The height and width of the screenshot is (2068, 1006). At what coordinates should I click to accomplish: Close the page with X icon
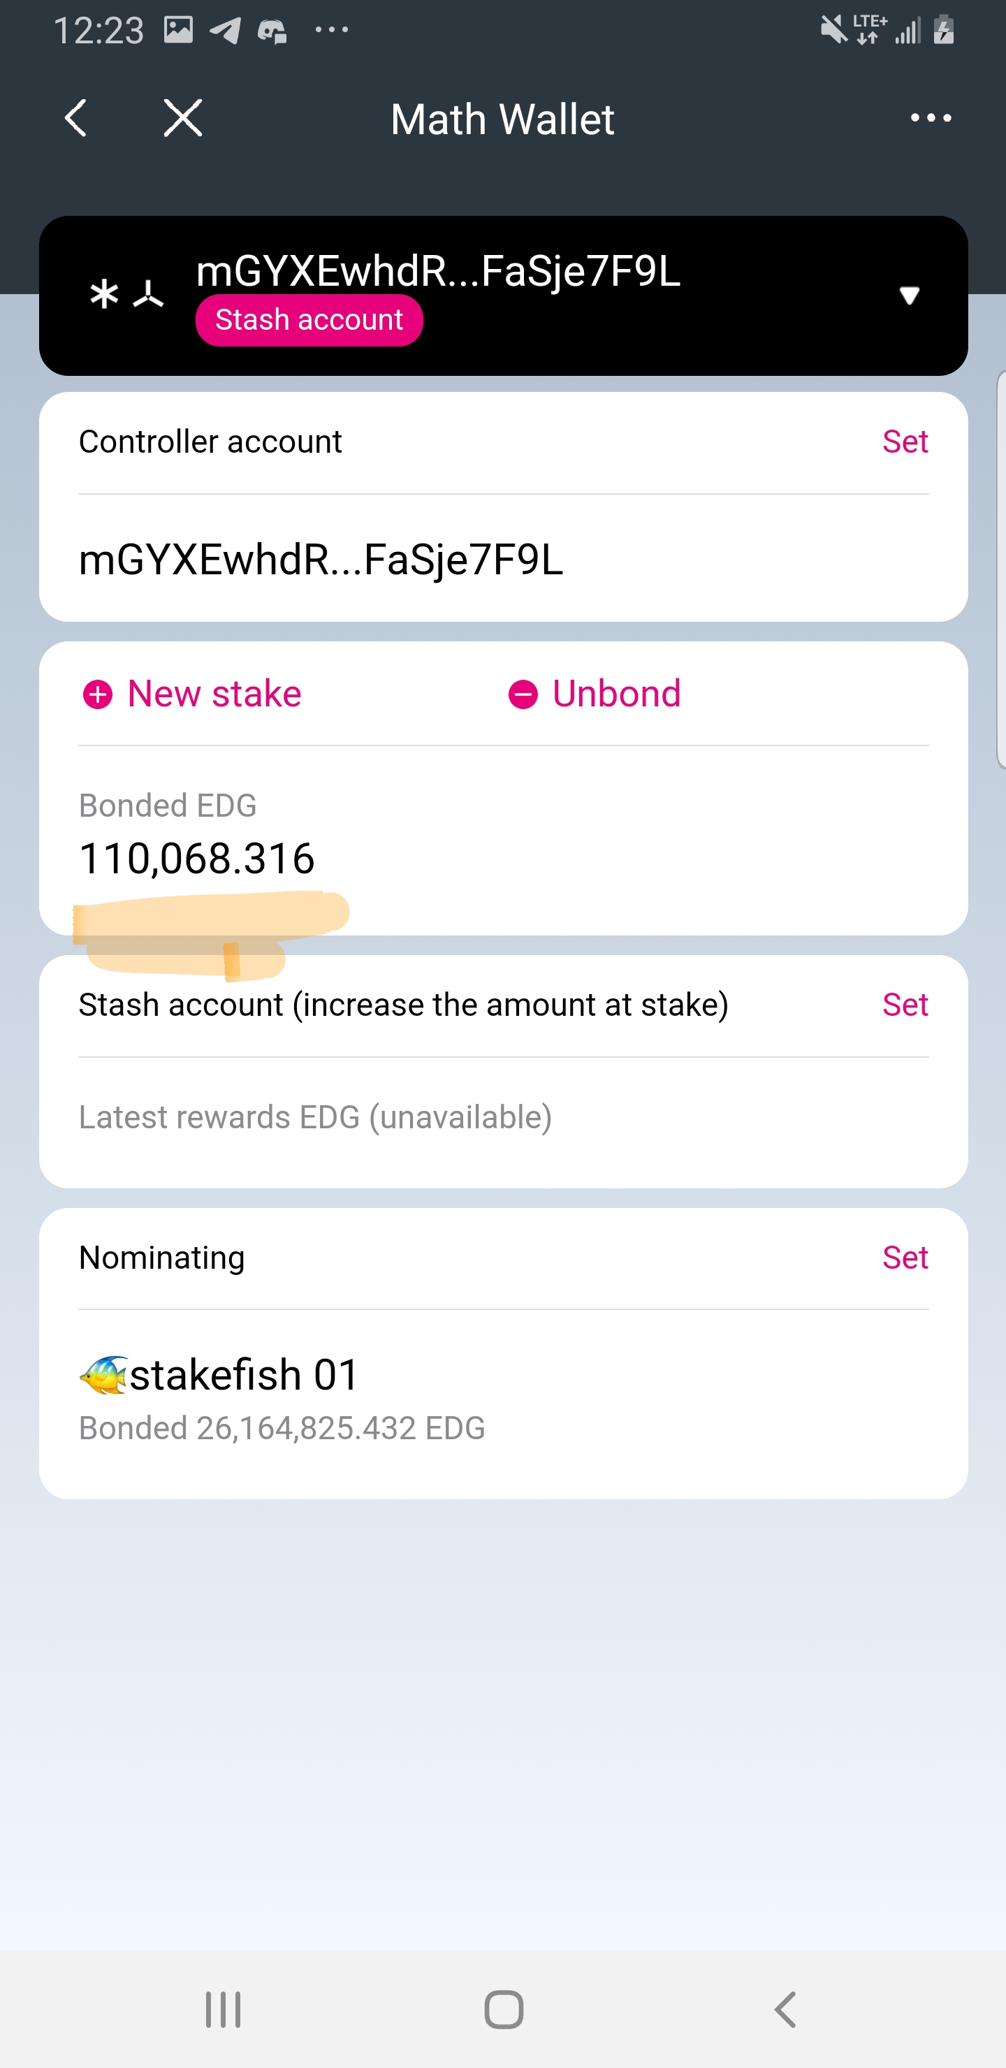pos(183,119)
